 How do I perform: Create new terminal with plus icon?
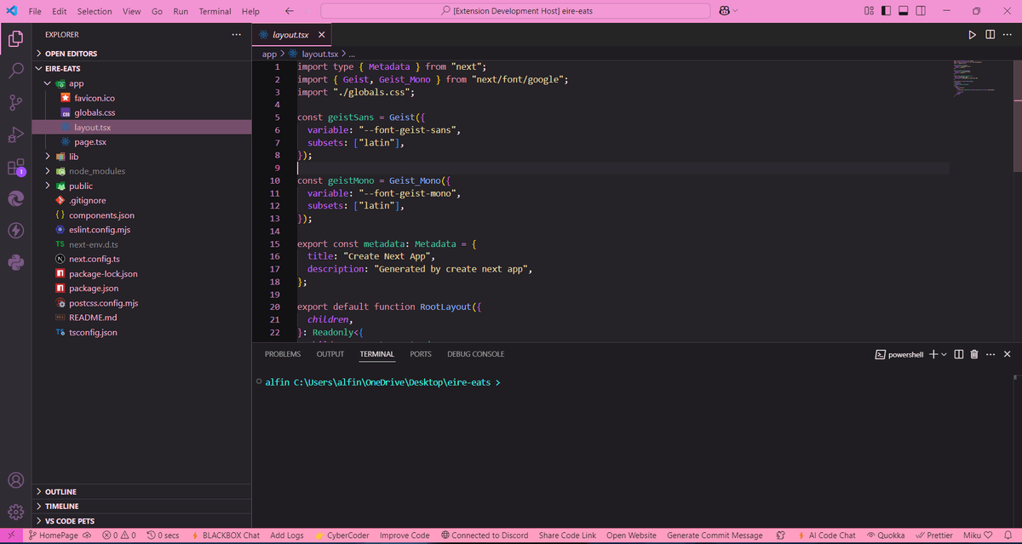(x=933, y=354)
